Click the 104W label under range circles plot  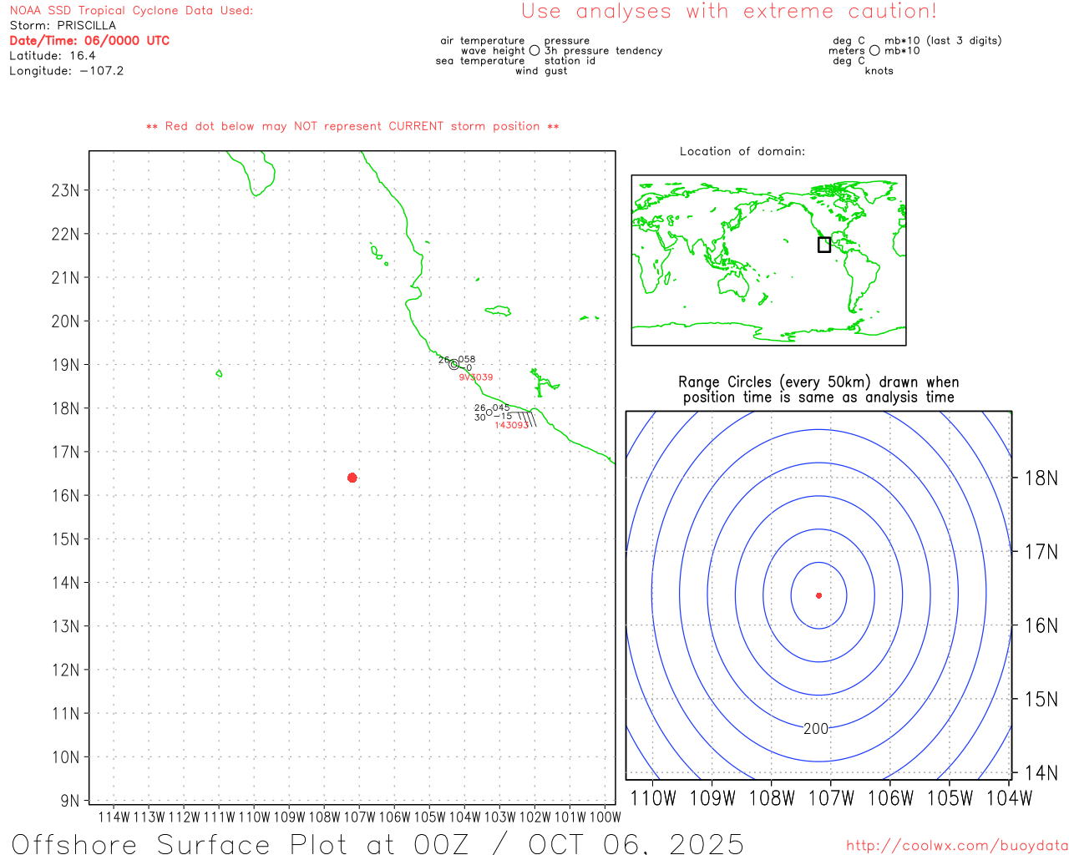point(1010,798)
